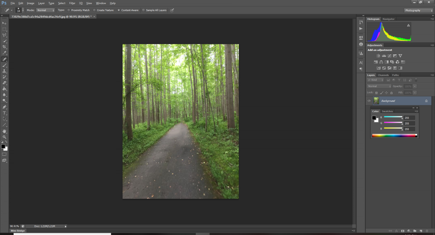Select the Zoom tool in toolbox
Viewport: 435px width, 235px height.
click(4, 137)
